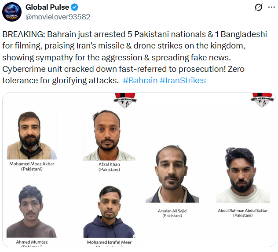Click the Afzal Khan name caption
The height and width of the screenshot is (252, 278).
pos(109,164)
